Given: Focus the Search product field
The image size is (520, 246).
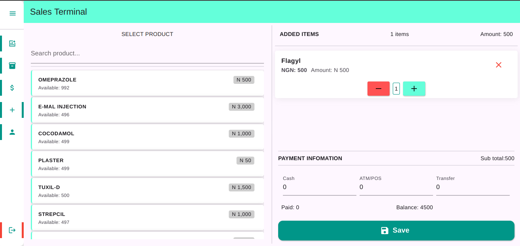Looking at the screenshot, I should click(x=147, y=53).
